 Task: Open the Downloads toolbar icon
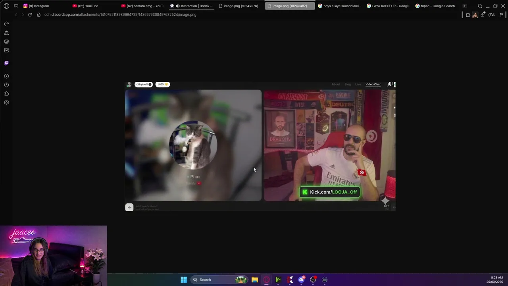click(483, 15)
